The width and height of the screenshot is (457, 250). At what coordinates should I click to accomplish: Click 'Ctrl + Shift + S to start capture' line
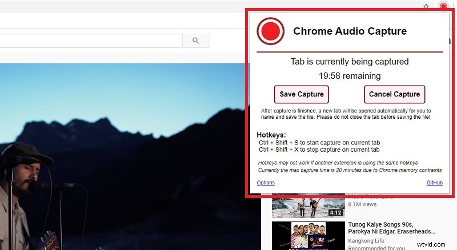point(319,143)
